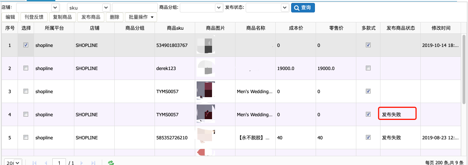
Task: Go to last page pagination icon
Action: tap(93, 162)
